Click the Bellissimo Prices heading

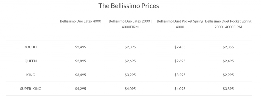click(129, 6)
